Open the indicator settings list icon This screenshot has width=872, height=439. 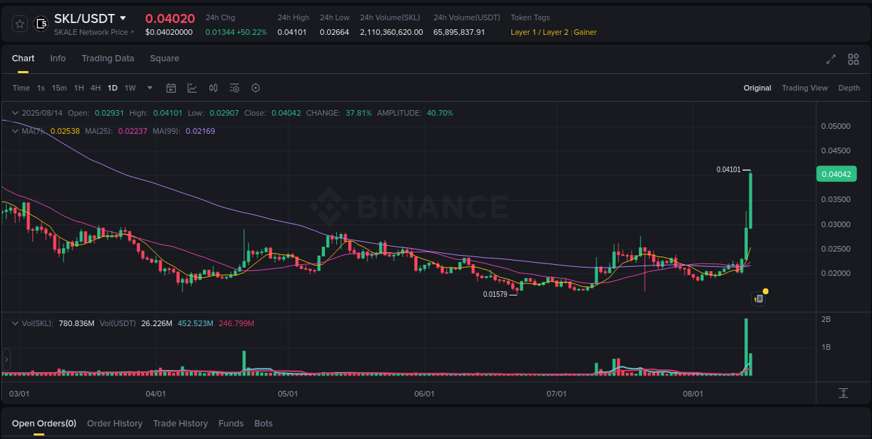click(234, 88)
